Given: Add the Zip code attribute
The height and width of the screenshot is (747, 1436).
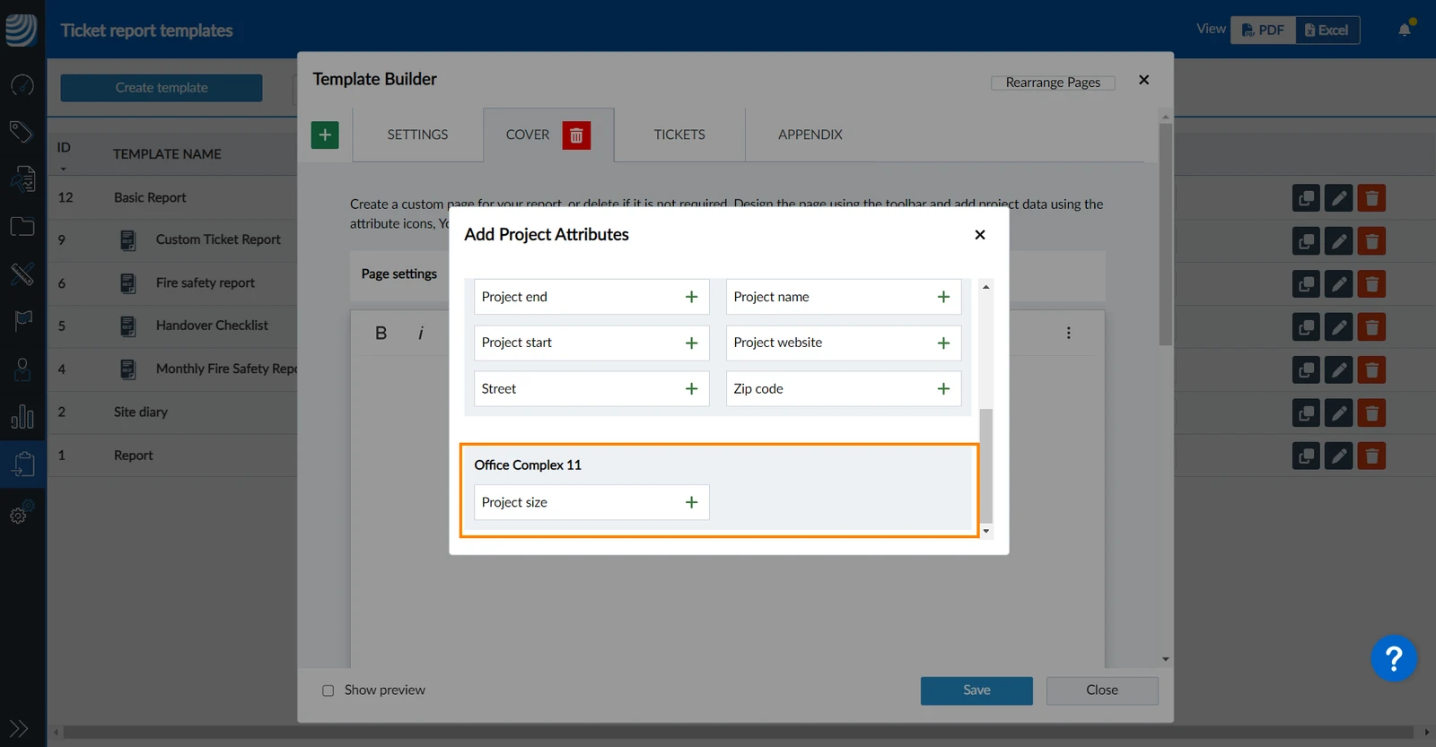Looking at the screenshot, I should click(943, 388).
